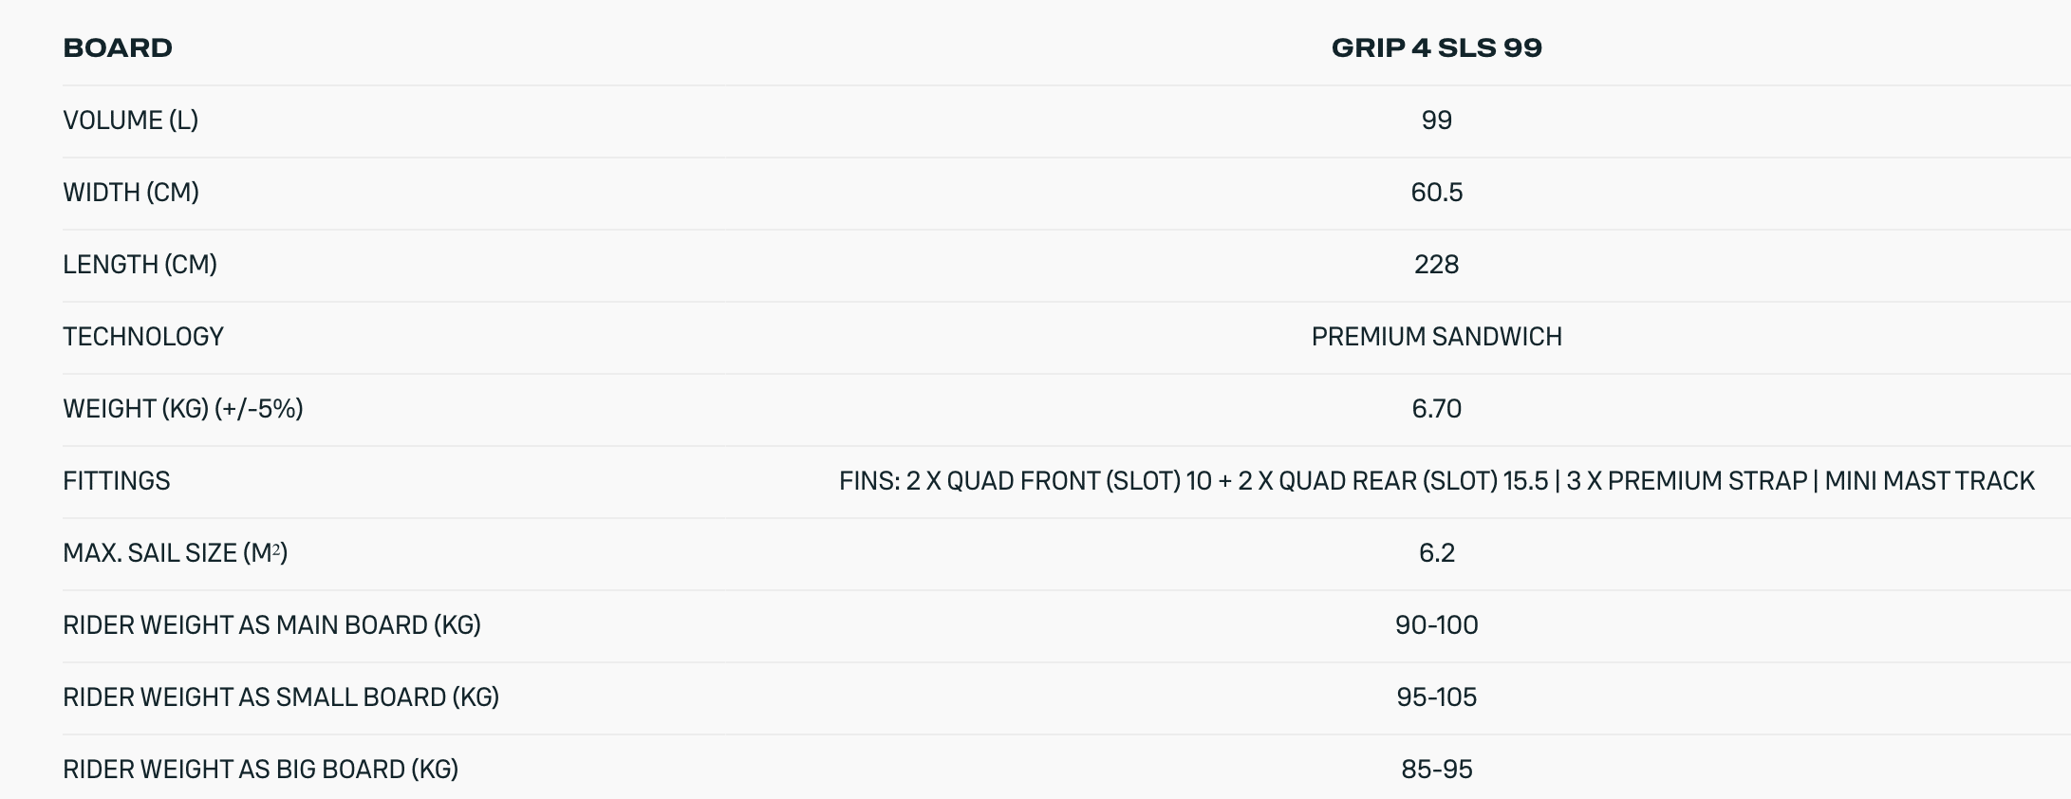Click the WEIGHT (KG) (+/-5%) label
Viewport: 2071px width, 799px height.
pos(183,409)
